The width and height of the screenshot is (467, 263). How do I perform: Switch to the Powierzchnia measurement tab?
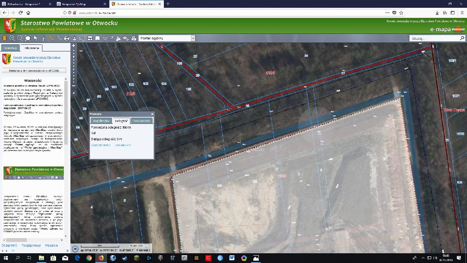pyautogui.click(x=142, y=121)
